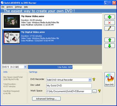Open the Help menu
117x106 pixels.
click(26, 7)
